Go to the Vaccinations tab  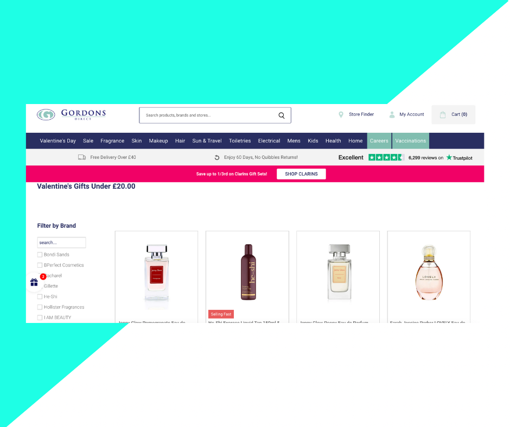411,141
